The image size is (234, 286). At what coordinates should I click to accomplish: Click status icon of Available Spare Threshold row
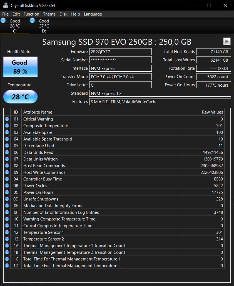[7, 139]
